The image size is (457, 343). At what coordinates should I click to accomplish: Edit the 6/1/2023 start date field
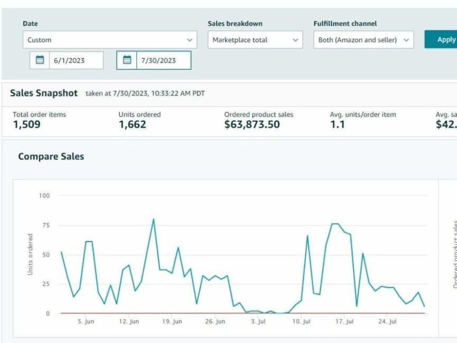click(x=76, y=60)
